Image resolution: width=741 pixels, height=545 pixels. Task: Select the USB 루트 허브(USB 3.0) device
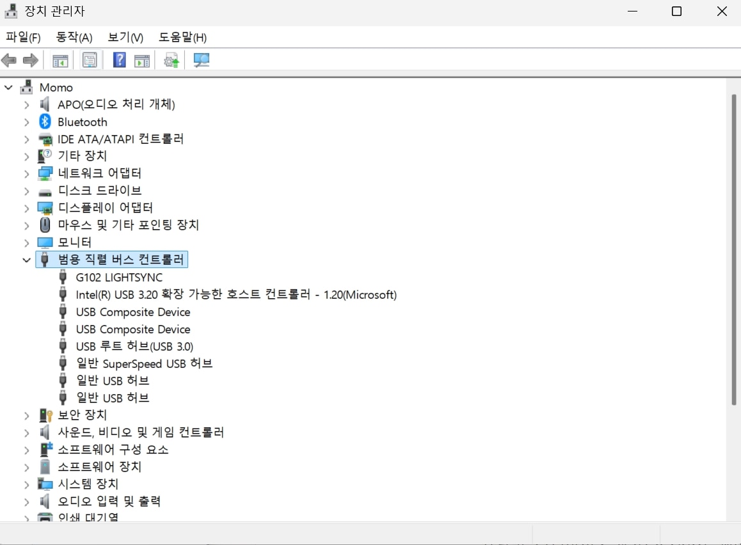pos(134,347)
